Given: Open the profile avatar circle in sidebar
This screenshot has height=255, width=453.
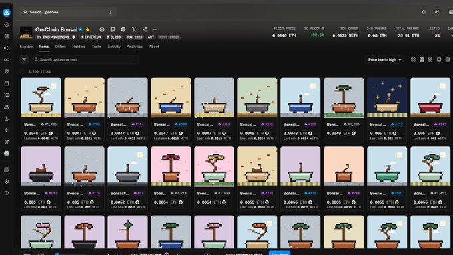Looking at the screenshot, I should pyautogui.click(x=7, y=153).
